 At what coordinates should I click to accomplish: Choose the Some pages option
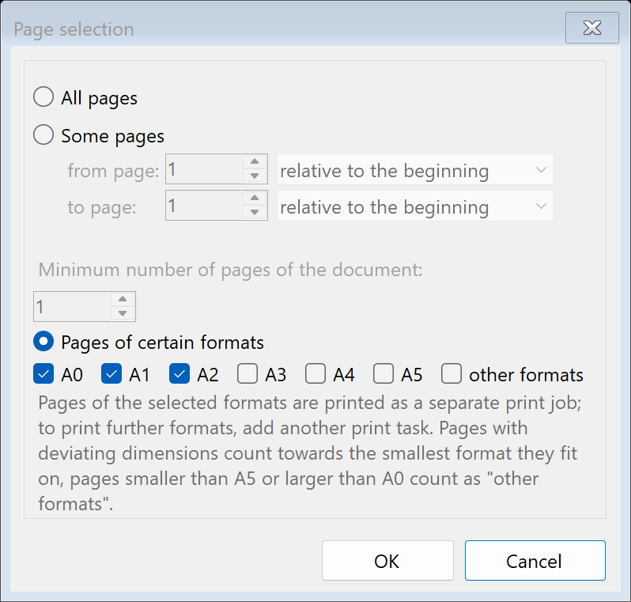pos(43,135)
